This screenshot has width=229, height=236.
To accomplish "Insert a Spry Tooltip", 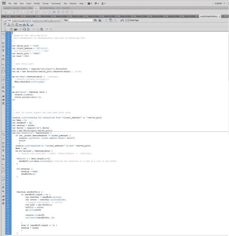I will [x=72, y=12].
